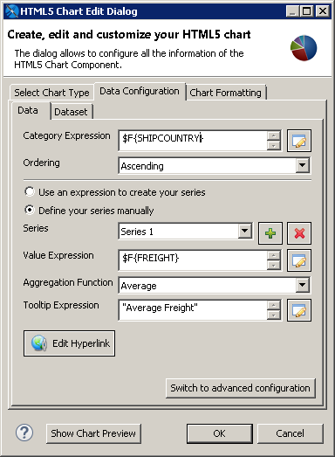The image size is (335, 457).
Task: Close the dialog window with X
Action: [x=323, y=11]
